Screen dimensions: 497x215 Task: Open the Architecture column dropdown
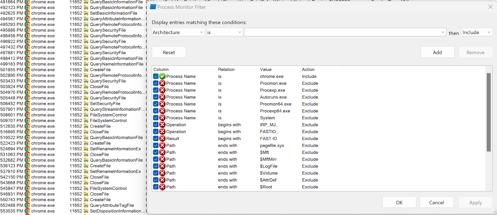[x=178, y=32]
